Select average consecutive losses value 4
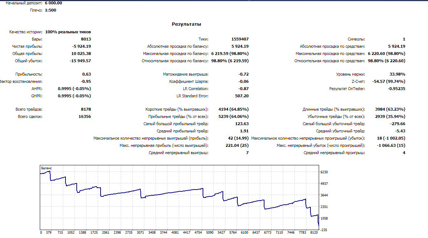Viewport: 428px width, 238px height. pos(404,153)
